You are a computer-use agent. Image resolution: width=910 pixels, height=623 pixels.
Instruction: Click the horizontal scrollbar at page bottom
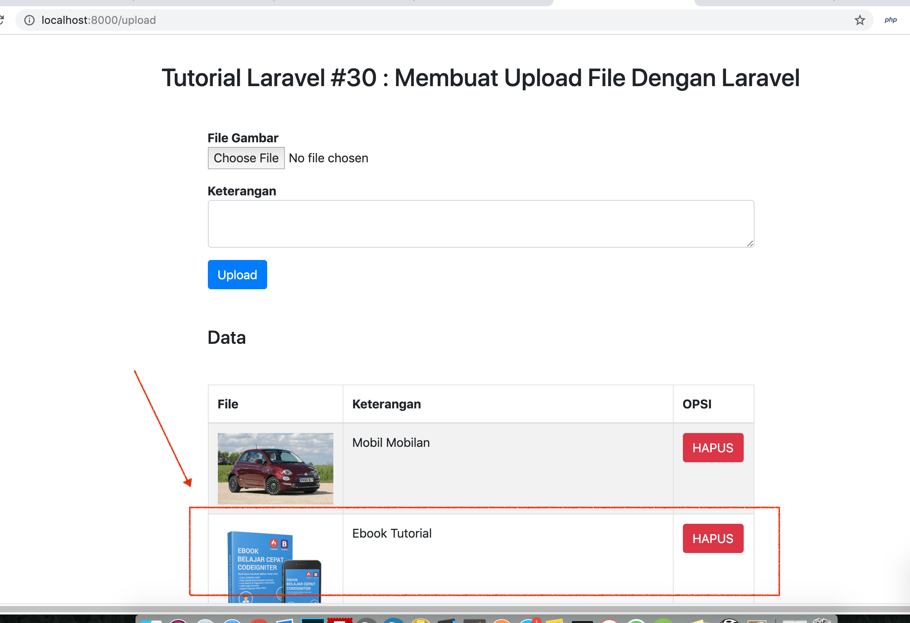pyautogui.click(x=454, y=608)
